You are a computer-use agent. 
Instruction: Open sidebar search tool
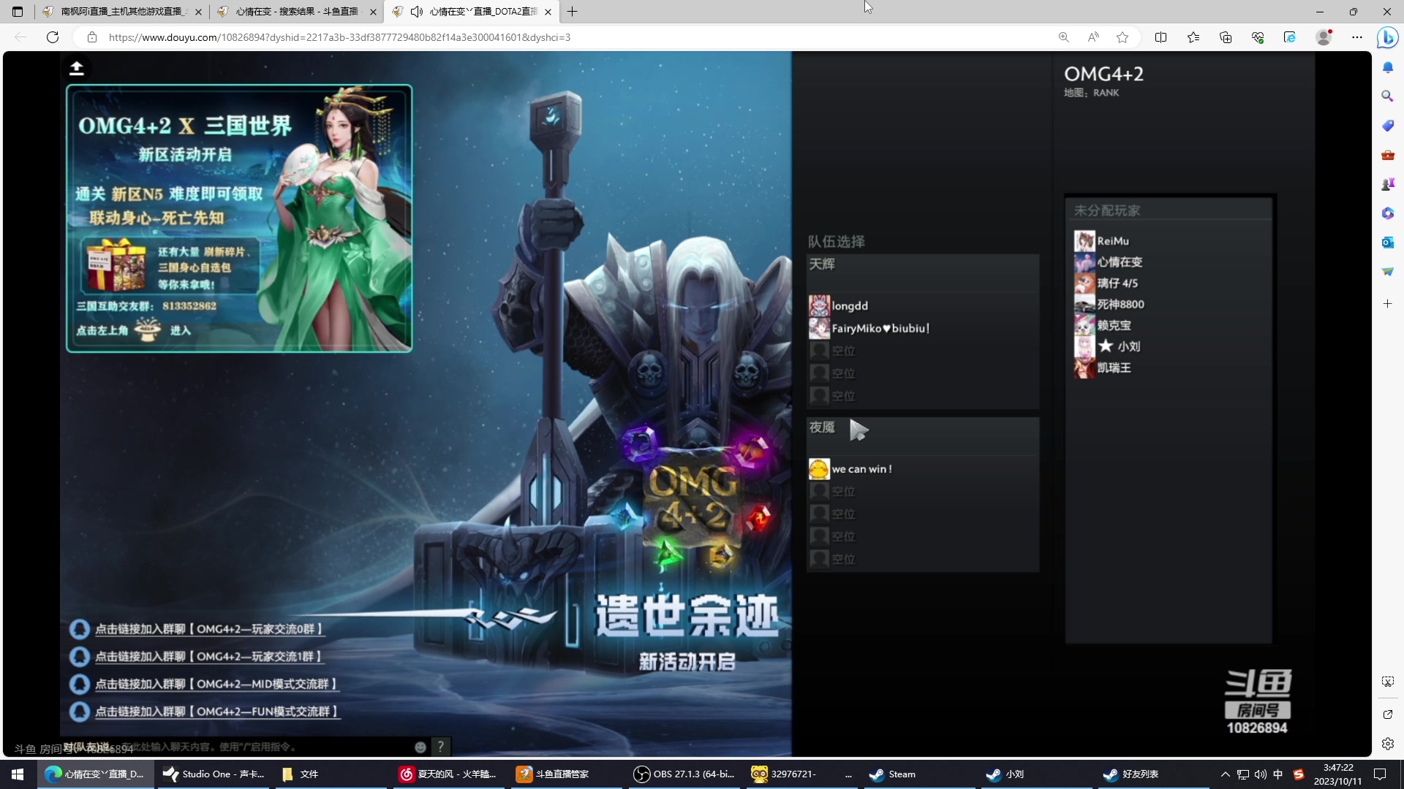(x=1388, y=96)
